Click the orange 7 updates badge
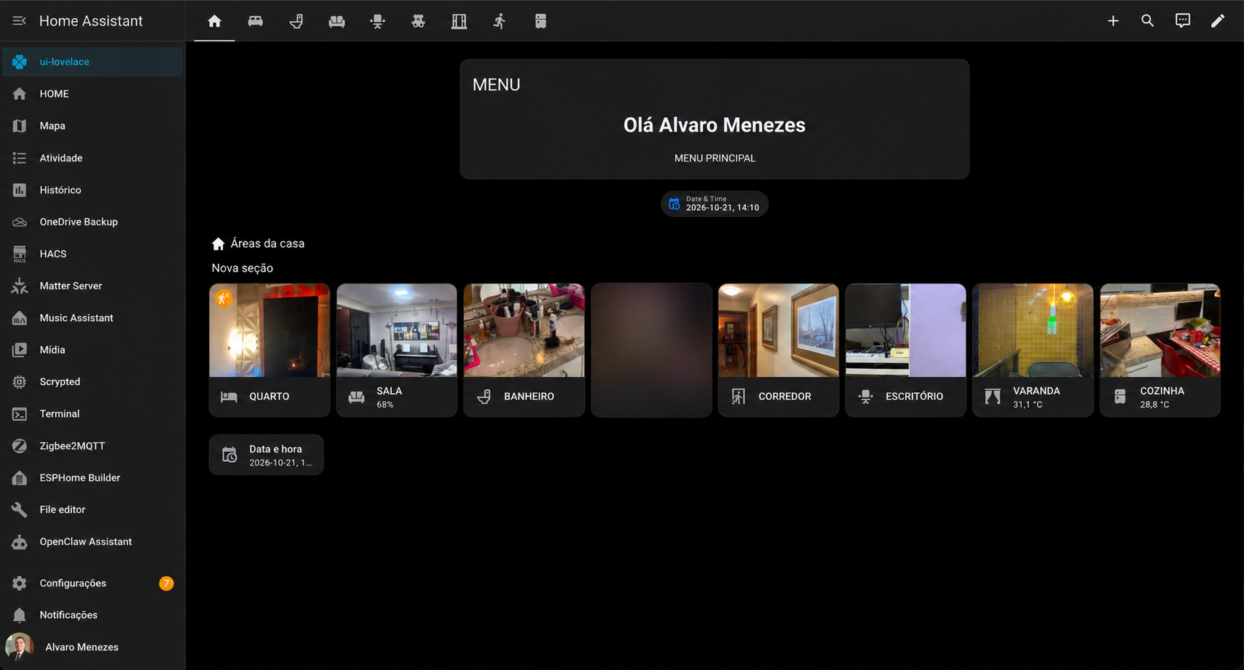This screenshot has width=1244, height=670. (167, 583)
